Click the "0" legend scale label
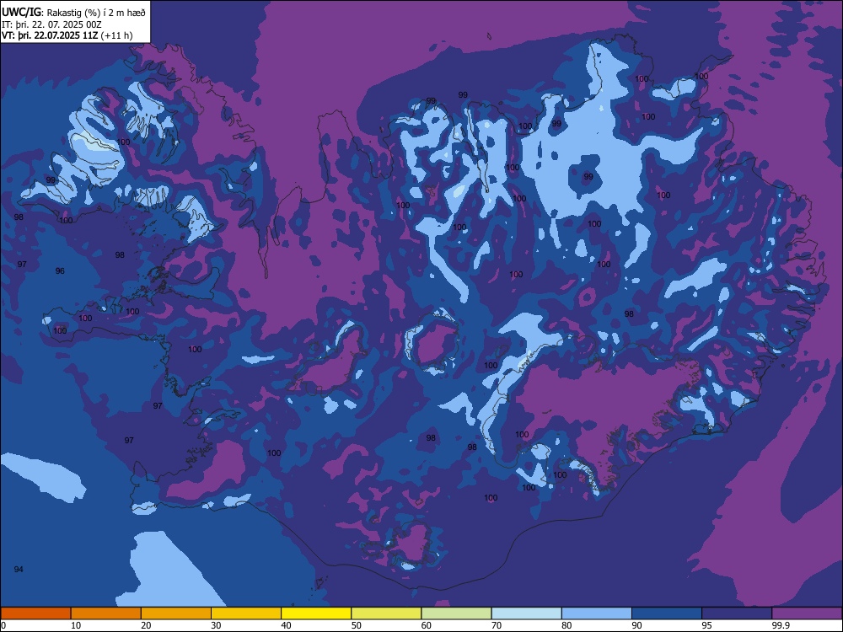Screen dimensions: 843x632 (x=3, y=625)
